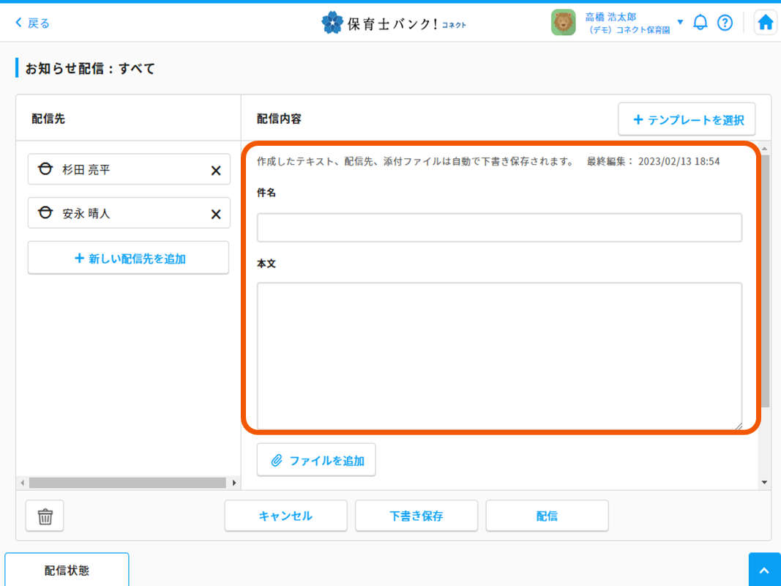Viewport: 781px width, 586px height.
Task: Click the home icon in header
Action: 765,23
